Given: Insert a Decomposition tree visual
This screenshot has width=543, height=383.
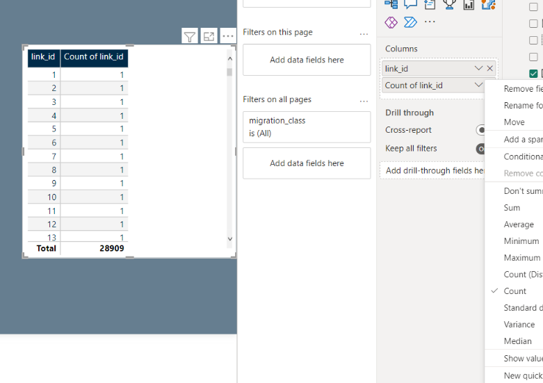Looking at the screenshot, I should click(x=391, y=4).
